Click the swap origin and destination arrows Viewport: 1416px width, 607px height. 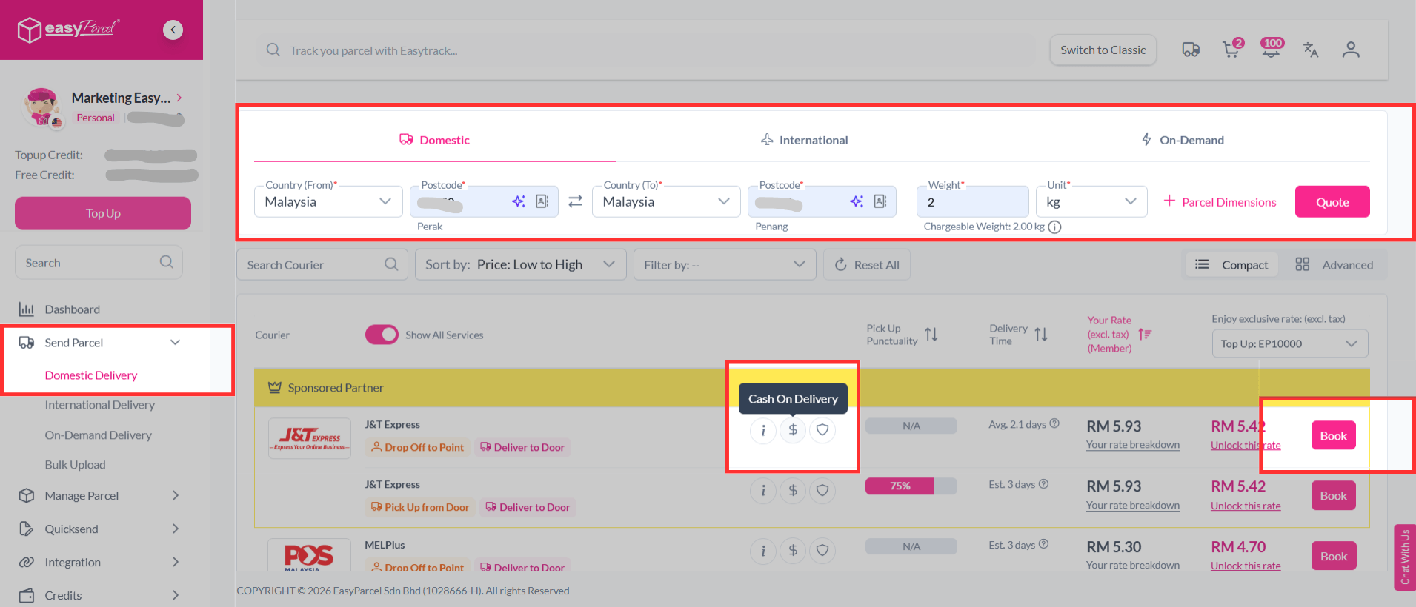point(575,201)
